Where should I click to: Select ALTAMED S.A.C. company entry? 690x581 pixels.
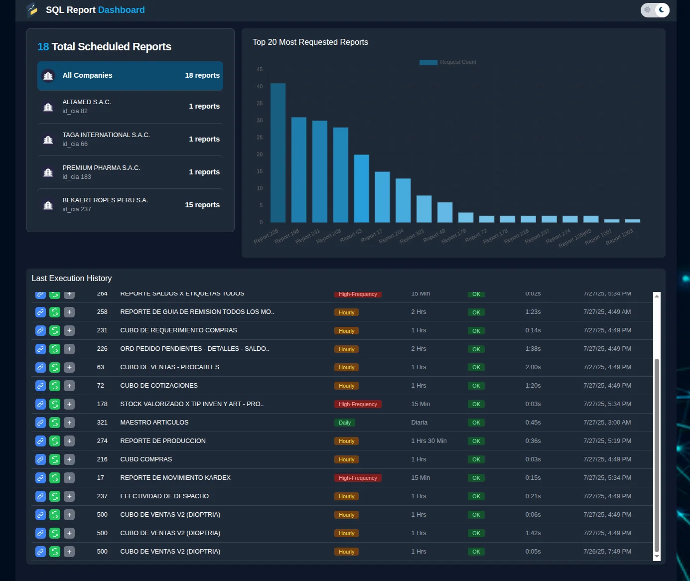[x=130, y=107]
